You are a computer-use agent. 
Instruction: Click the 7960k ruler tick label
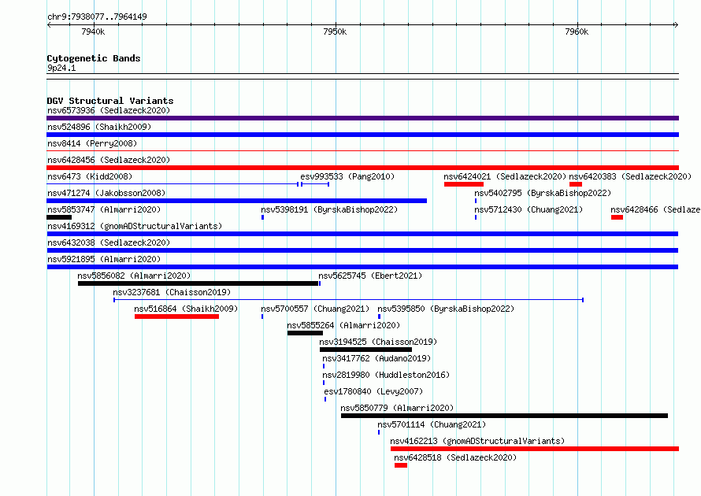[x=577, y=31]
